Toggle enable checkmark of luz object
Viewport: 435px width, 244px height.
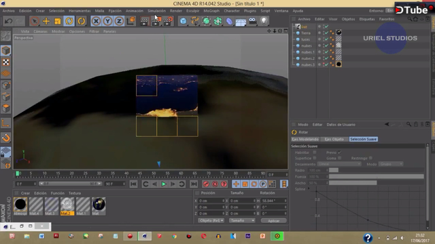pos(327,26)
